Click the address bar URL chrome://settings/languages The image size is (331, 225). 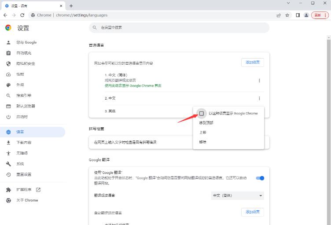(x=82, y=15)
